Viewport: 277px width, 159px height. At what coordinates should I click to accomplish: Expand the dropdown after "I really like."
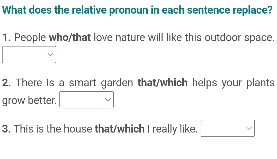pos(228,128)
